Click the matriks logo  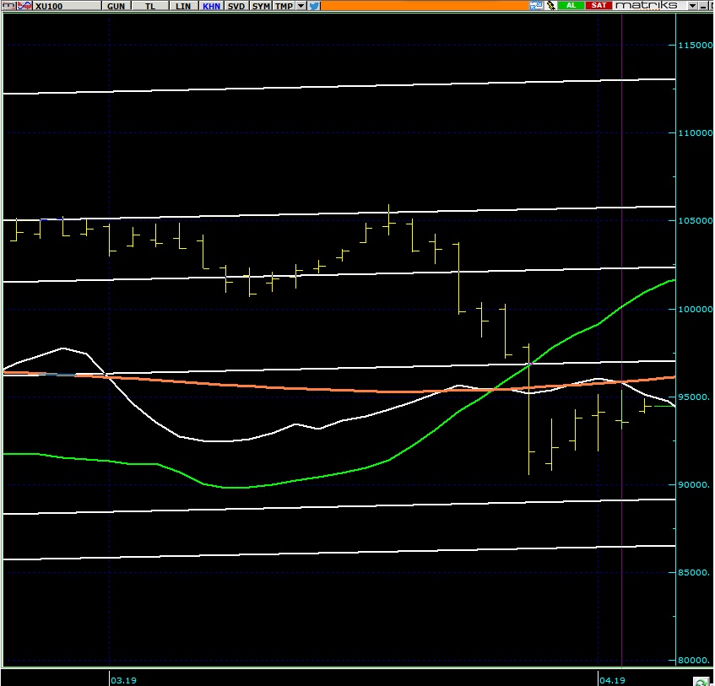[646, 5]
